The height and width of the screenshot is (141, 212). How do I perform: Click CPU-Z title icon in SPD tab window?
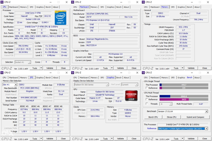(2, 73)
